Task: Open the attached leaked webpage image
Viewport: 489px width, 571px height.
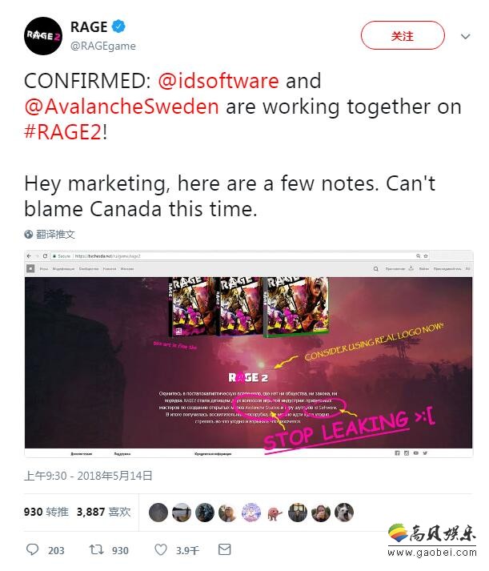Action: [249, 354]
